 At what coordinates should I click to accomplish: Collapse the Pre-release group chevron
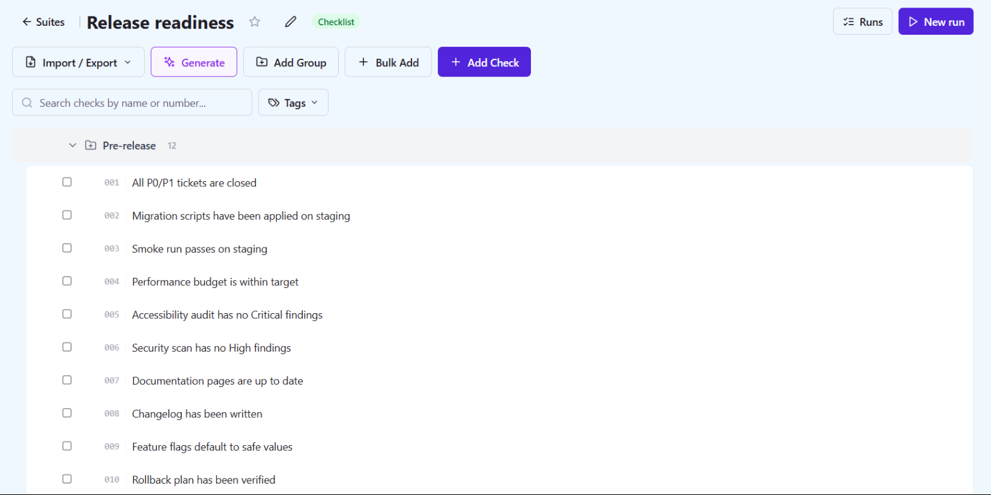coord(72,146)
